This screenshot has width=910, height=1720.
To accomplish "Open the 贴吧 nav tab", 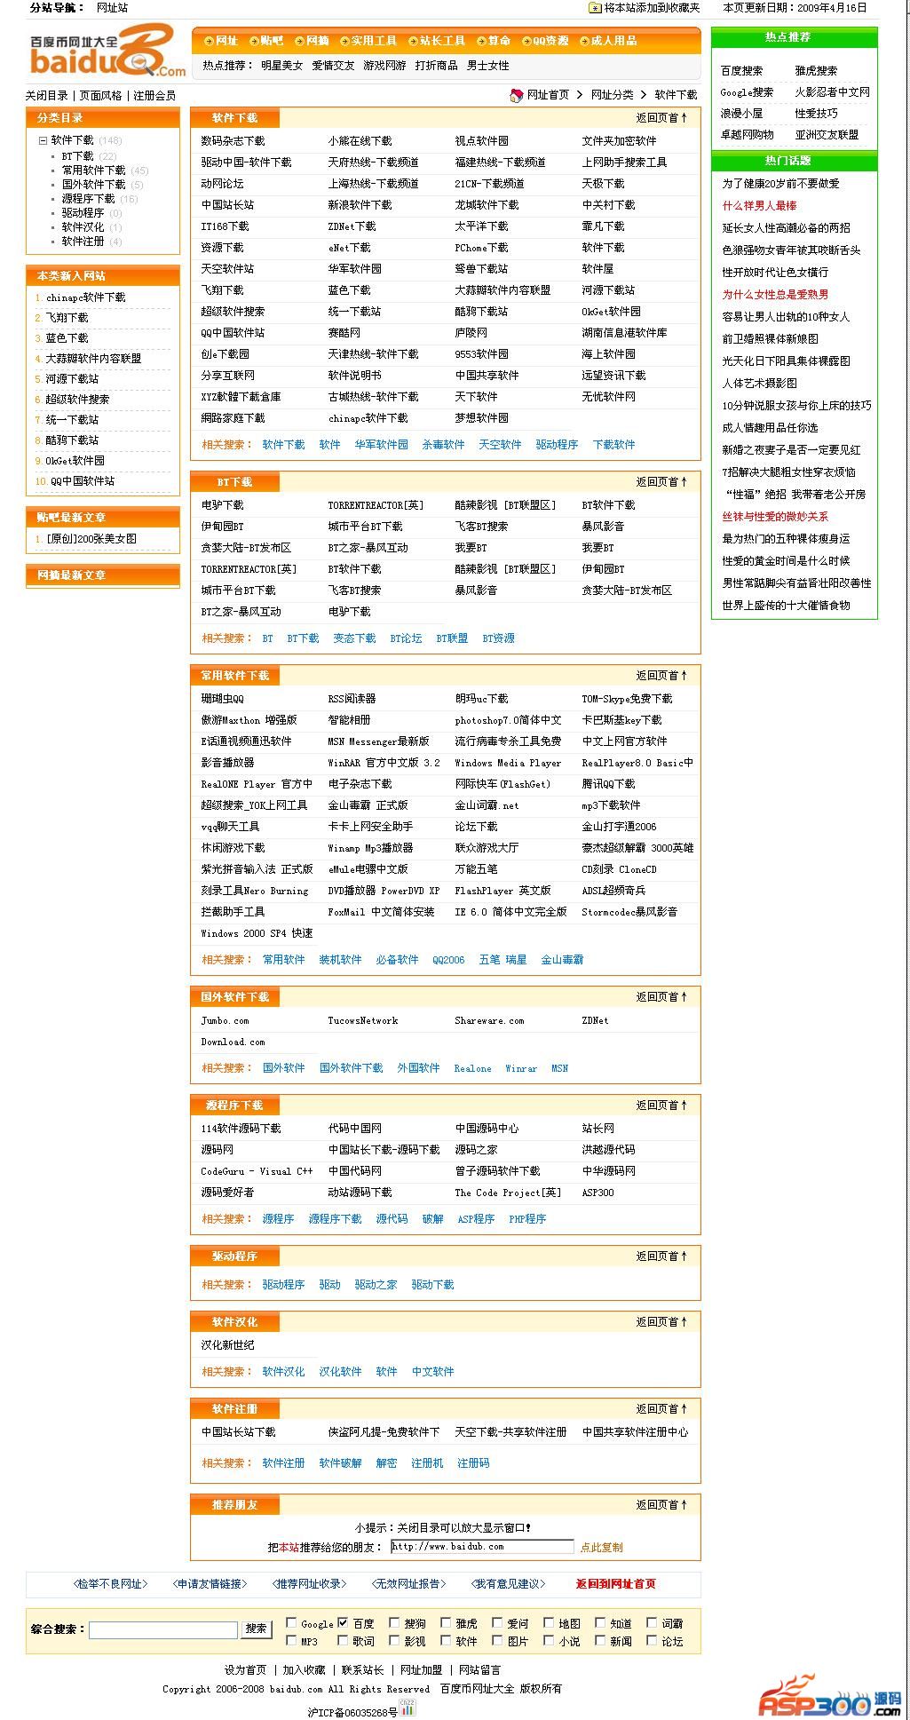I will tap(266, 41).
